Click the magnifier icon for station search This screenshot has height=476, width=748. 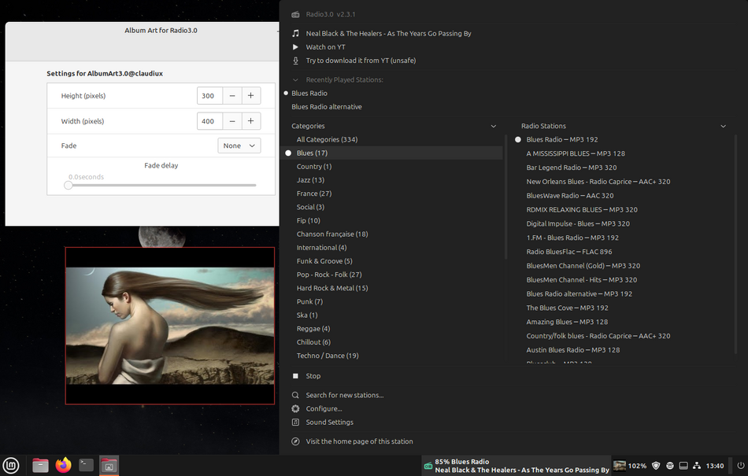(x=295, y=395)
